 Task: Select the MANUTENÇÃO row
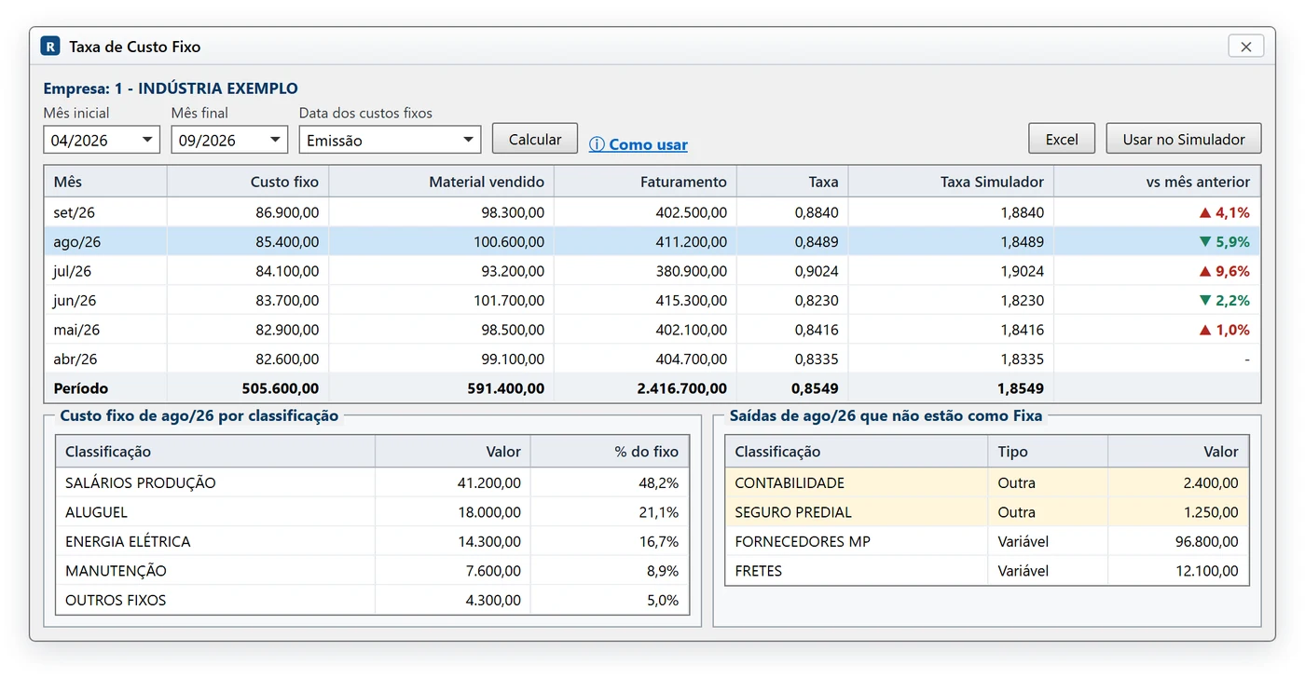372,571
